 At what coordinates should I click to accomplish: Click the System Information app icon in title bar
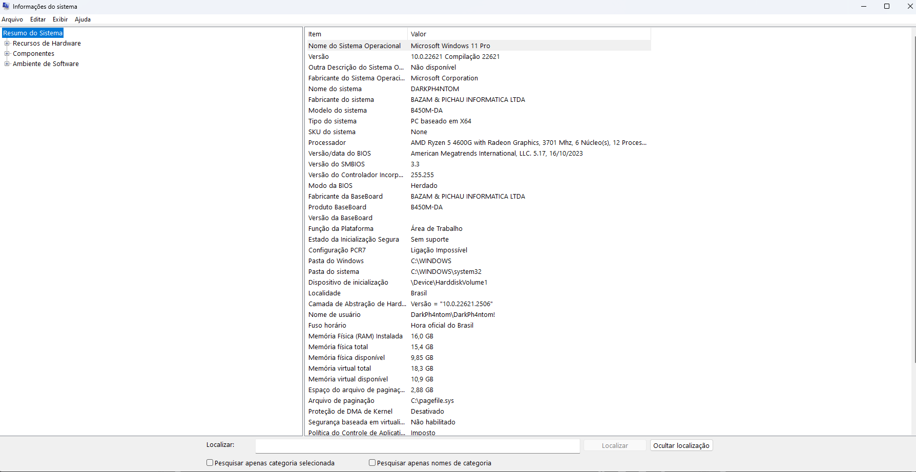pos(6,6)
